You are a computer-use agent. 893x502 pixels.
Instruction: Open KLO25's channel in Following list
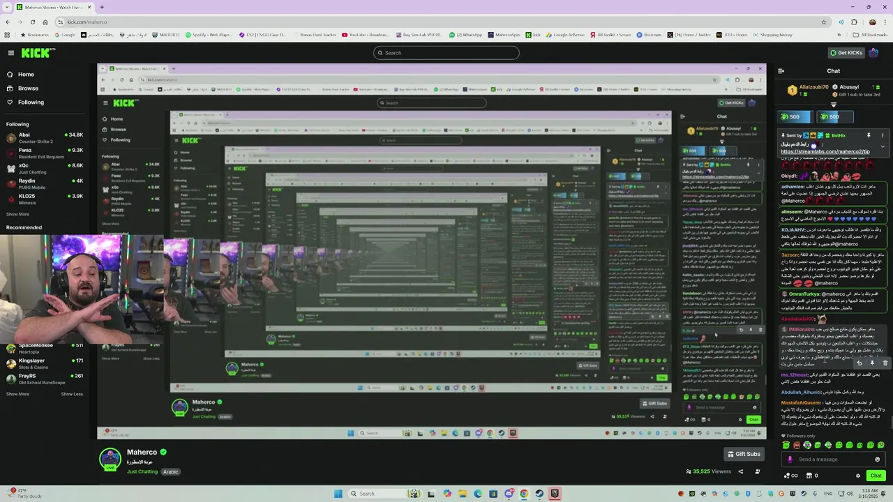tap(45, 199)
